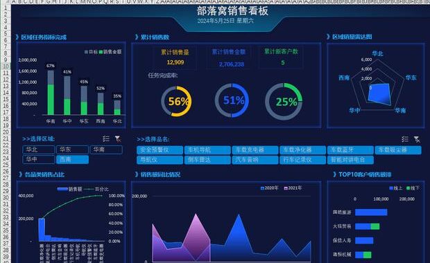The image size is (430, 263).
Task: Choose 车载蓝牙 in the product slicer
Action: click(350, 150)
